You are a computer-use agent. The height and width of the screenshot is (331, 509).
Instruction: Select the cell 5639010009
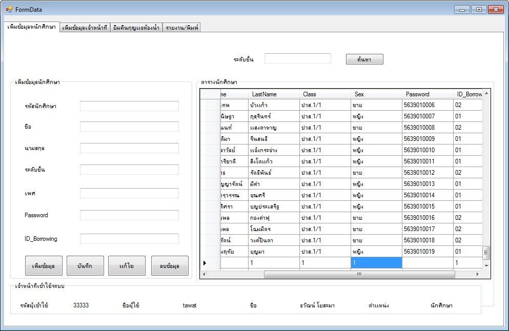428,138
